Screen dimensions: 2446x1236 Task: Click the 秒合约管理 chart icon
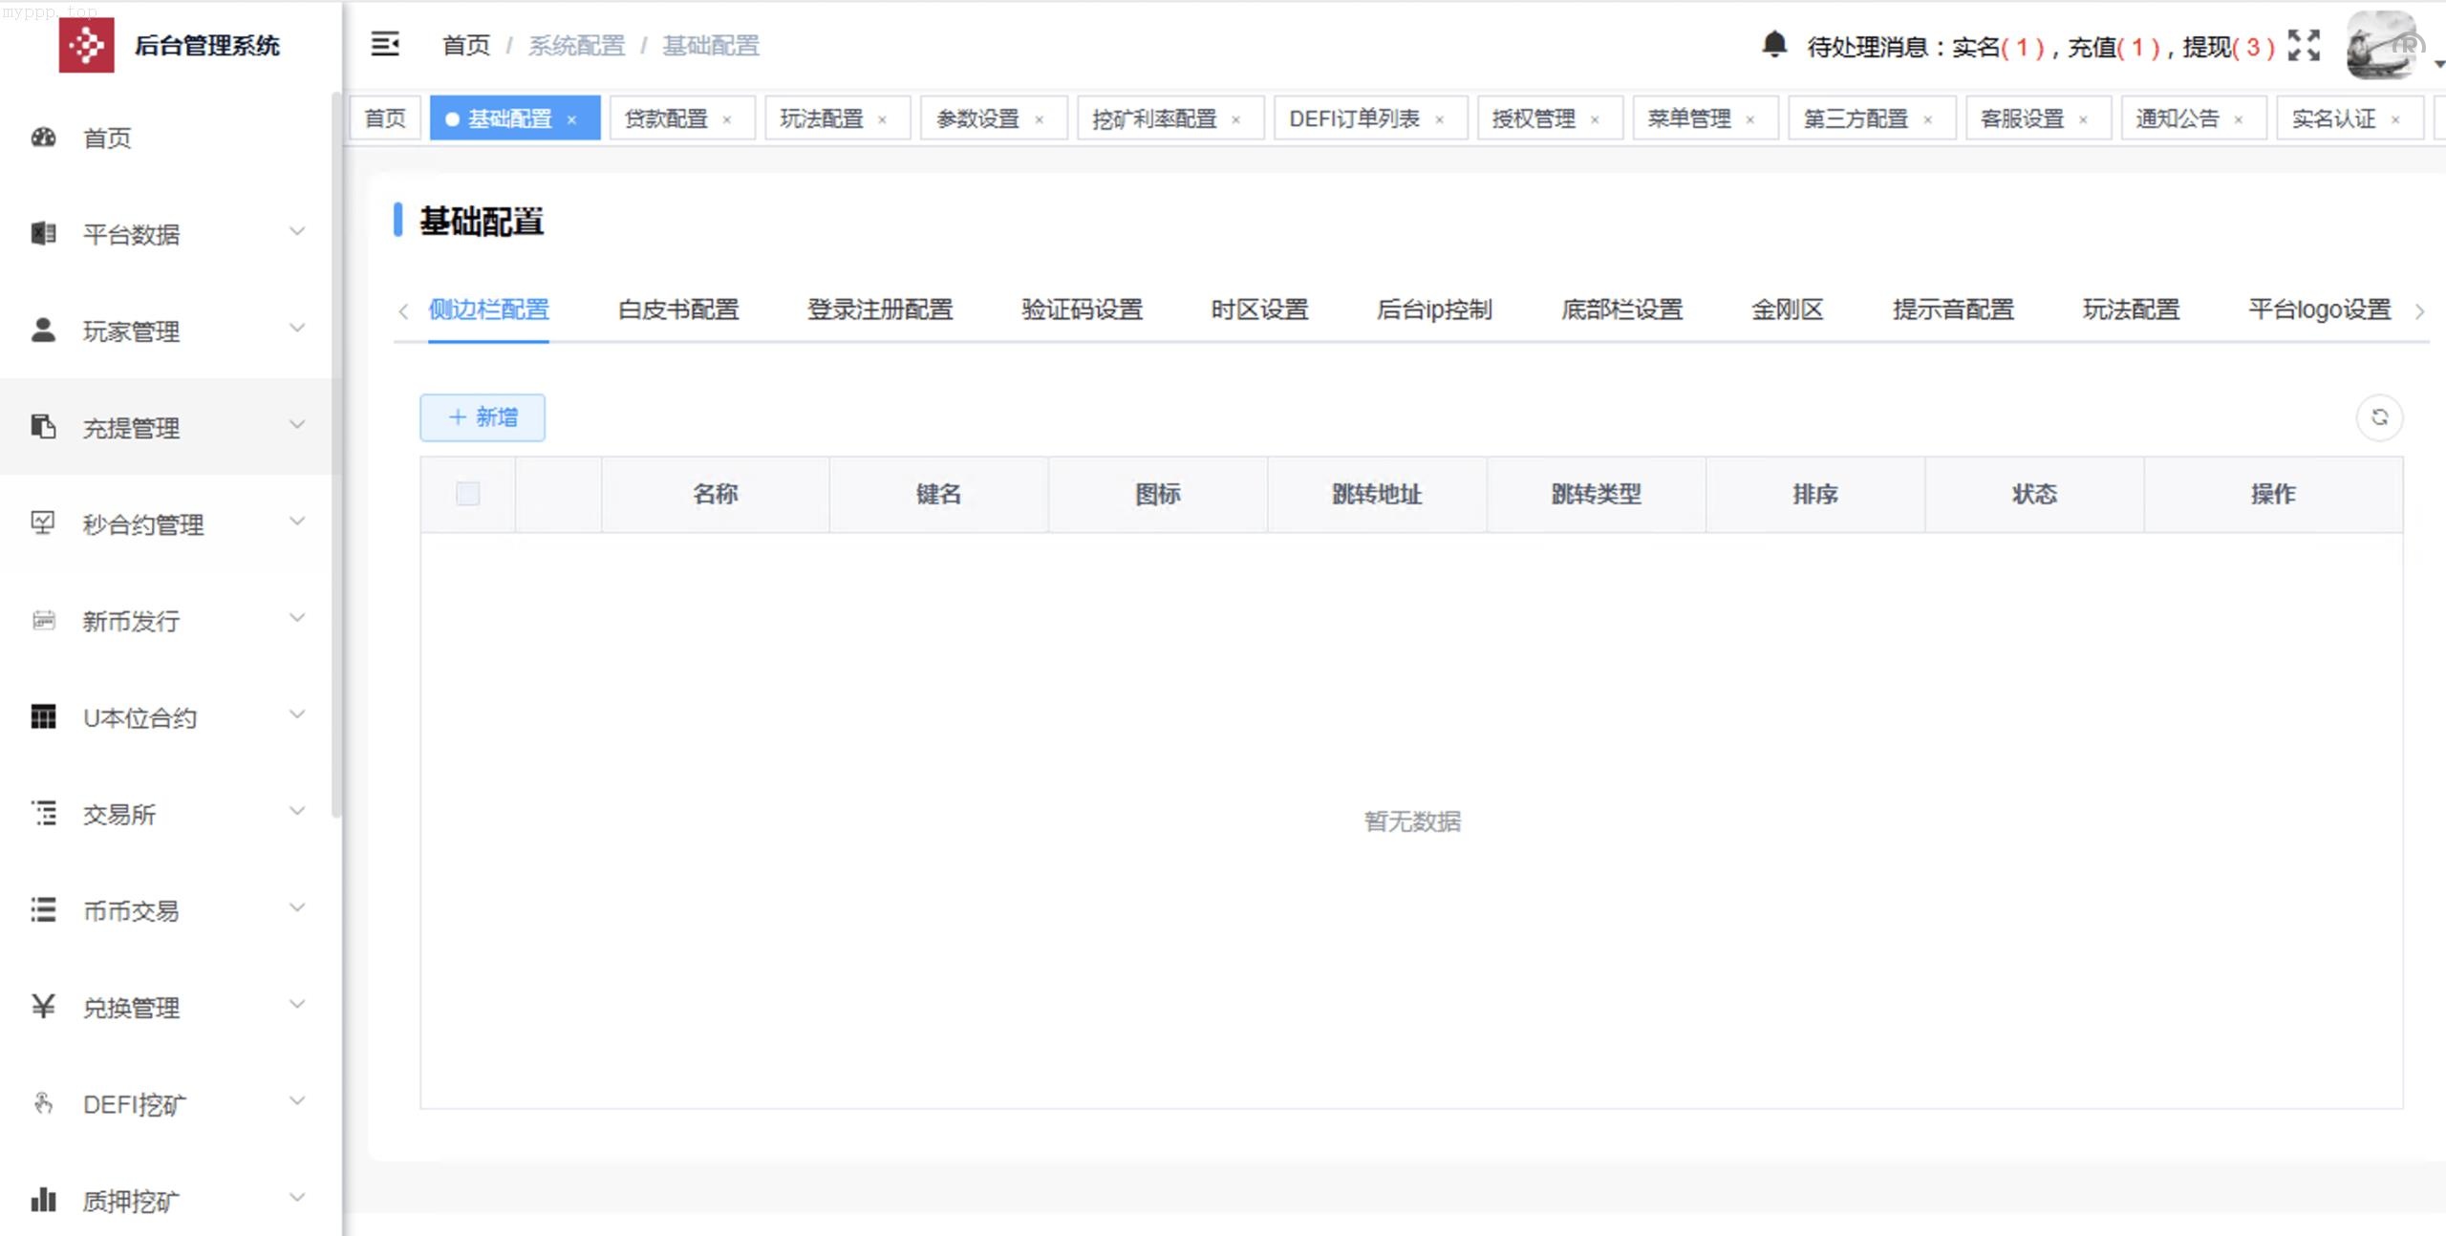tap(42, 522)
